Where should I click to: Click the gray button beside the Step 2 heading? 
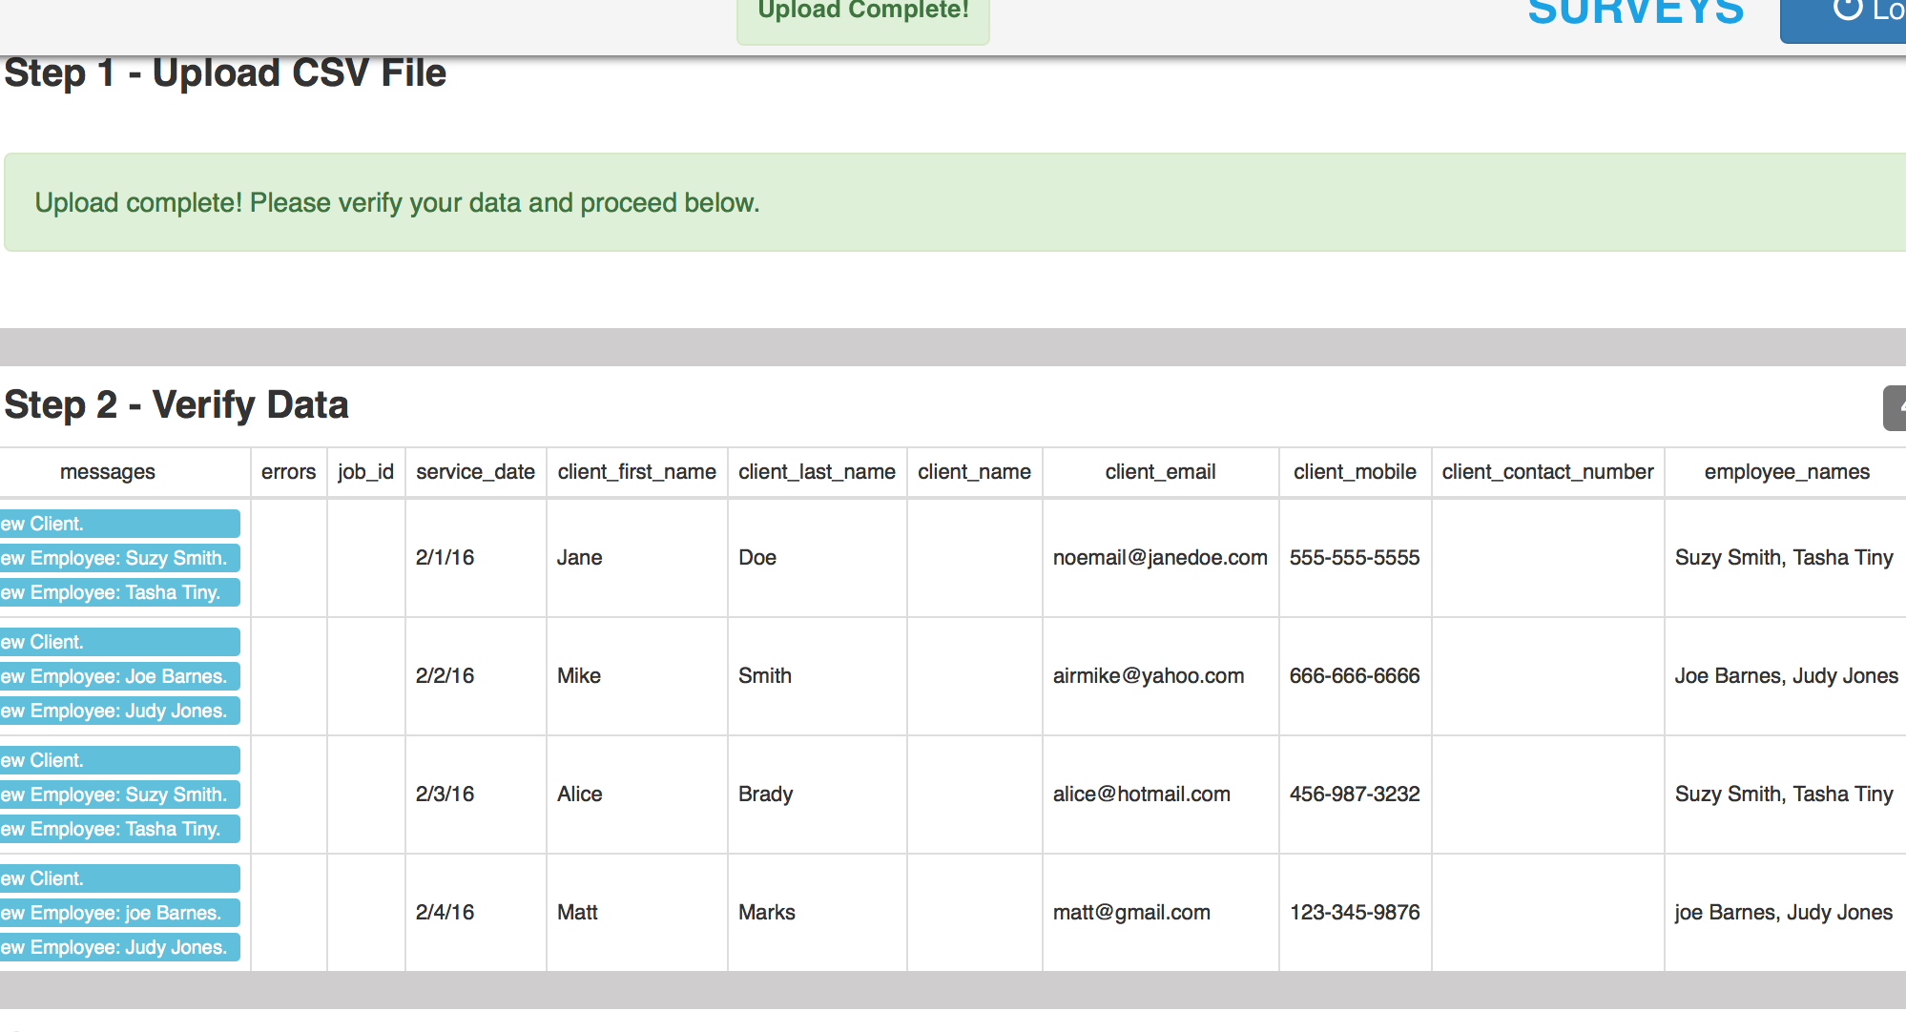tap(1895, 408)
